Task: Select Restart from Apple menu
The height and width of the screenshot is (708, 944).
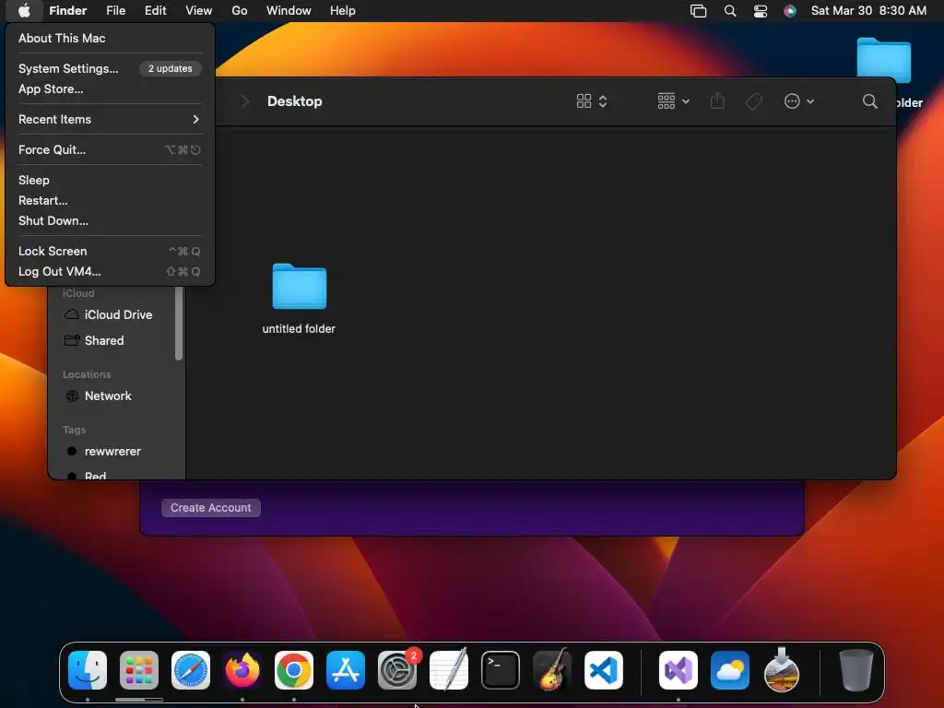Action: point(110,200)
